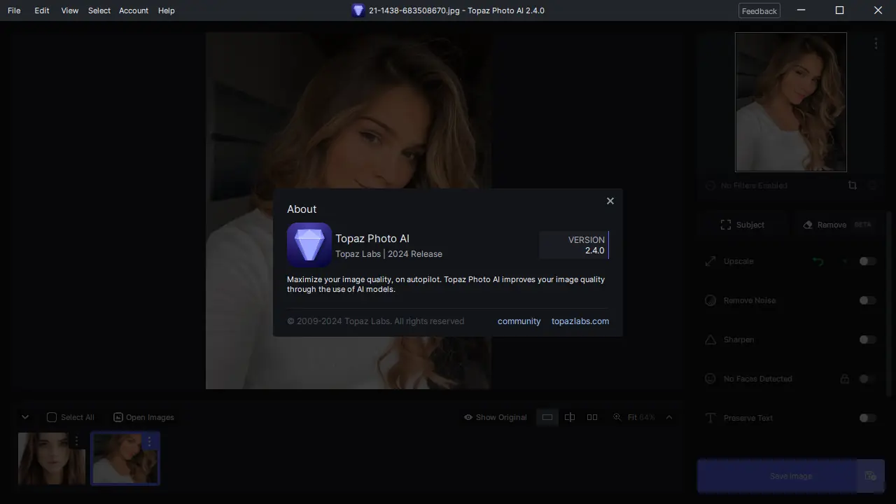The height and width of the screenshot is (504, 896).
Task: Open preview panel three-dot options menu
Action: (876, 43)
